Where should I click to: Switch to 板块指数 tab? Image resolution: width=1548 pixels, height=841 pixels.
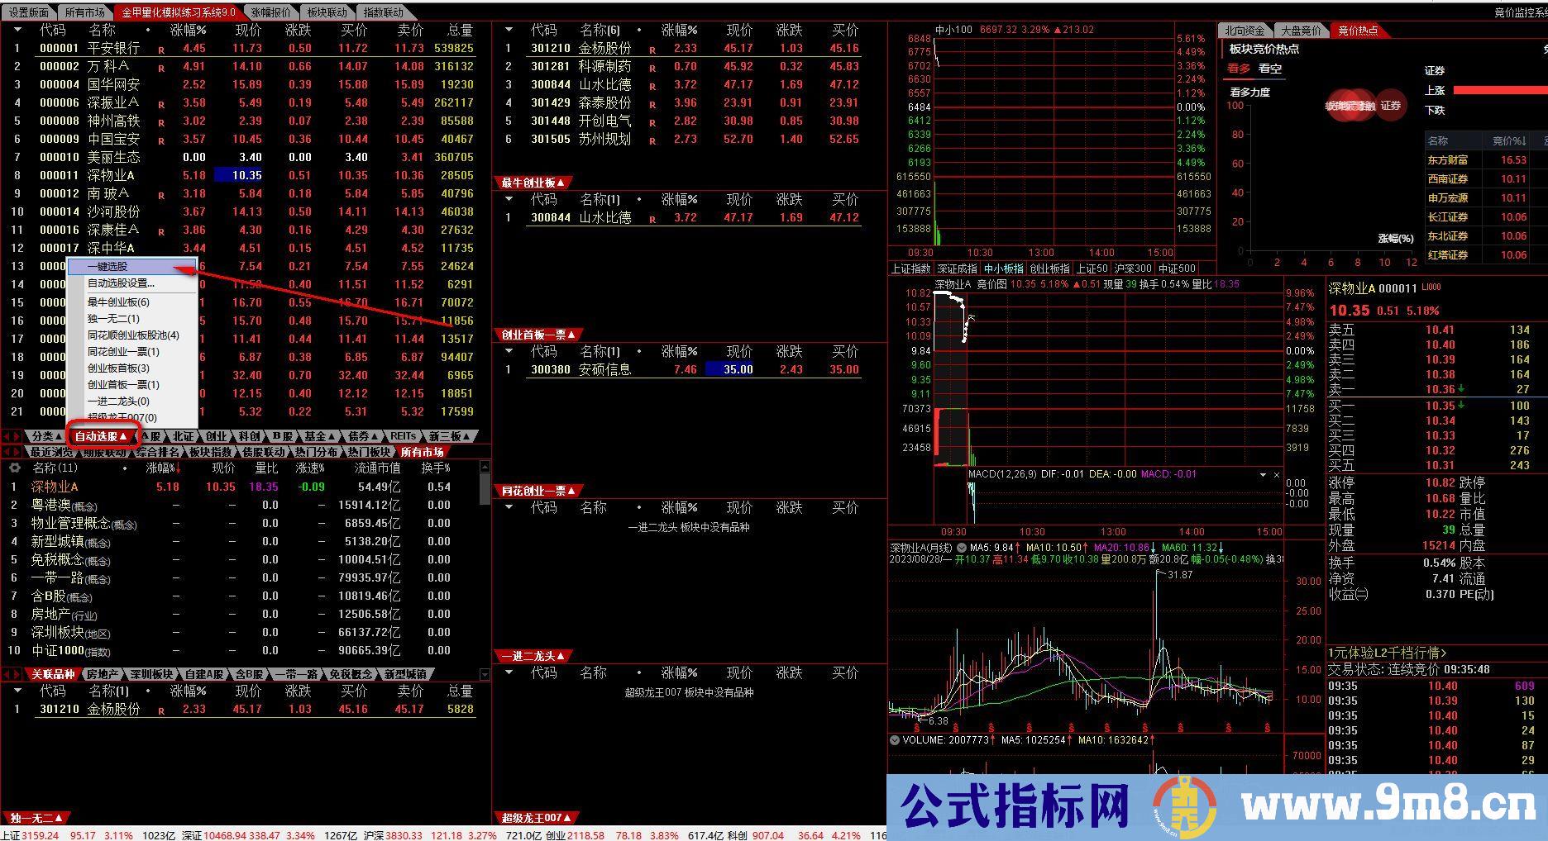click(x=211, y=452)
